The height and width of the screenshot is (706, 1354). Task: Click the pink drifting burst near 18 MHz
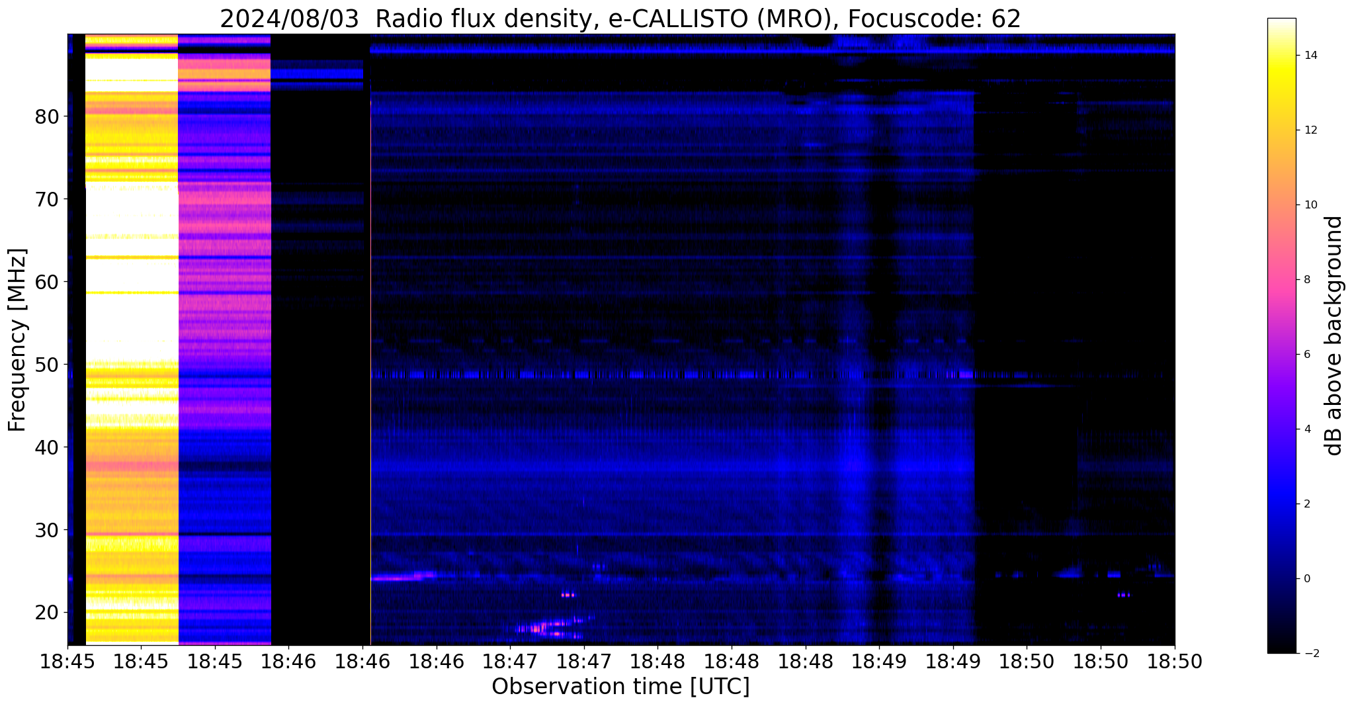pos(549,626)
